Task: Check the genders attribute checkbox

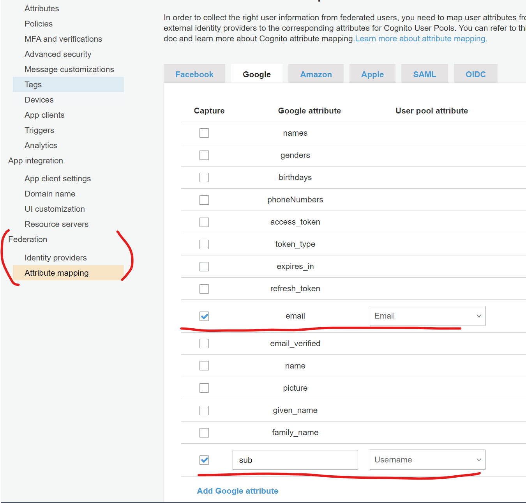Action: click(x=204, y=155)
